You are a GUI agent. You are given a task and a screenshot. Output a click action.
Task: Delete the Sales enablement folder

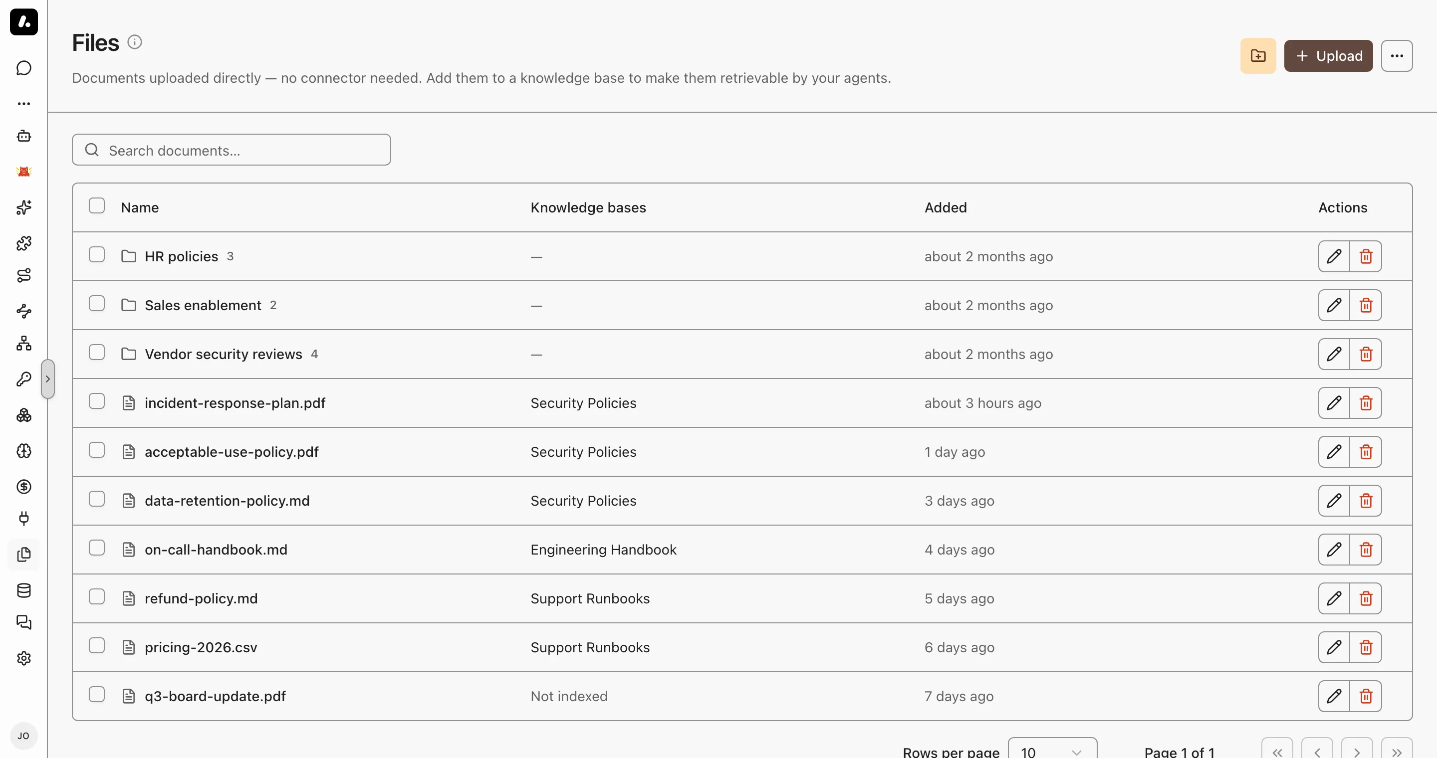point(1366,305)
